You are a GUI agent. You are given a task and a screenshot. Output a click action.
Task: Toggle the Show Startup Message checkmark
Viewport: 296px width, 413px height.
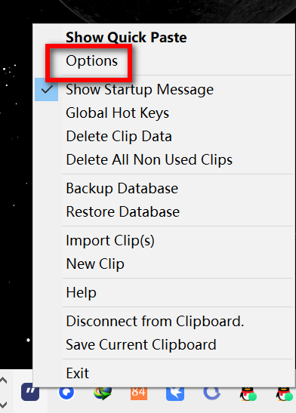pos(47,90)
